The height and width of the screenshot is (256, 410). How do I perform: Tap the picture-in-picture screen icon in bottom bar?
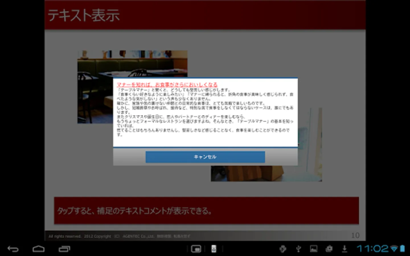[196, 249]
